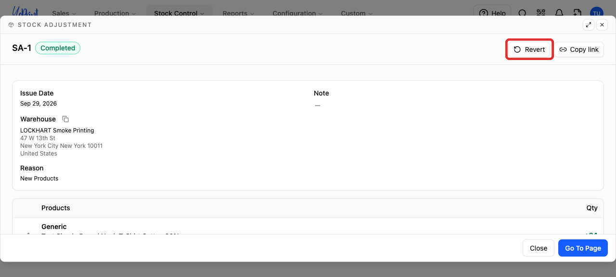Click the street address 47 W 13th St

pos(38,138)
